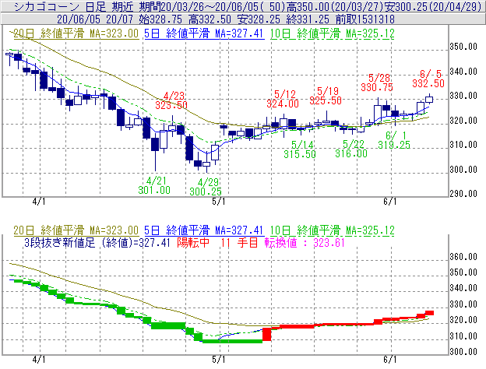Viewport: 486px width, 369px height.
Task: Click the 5/28 330.75 high label
Action: (377, 83)
